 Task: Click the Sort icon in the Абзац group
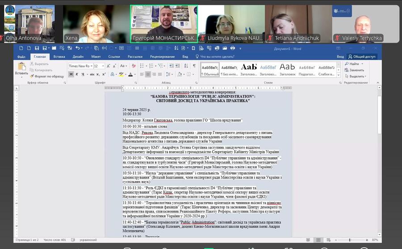(186, 66)
